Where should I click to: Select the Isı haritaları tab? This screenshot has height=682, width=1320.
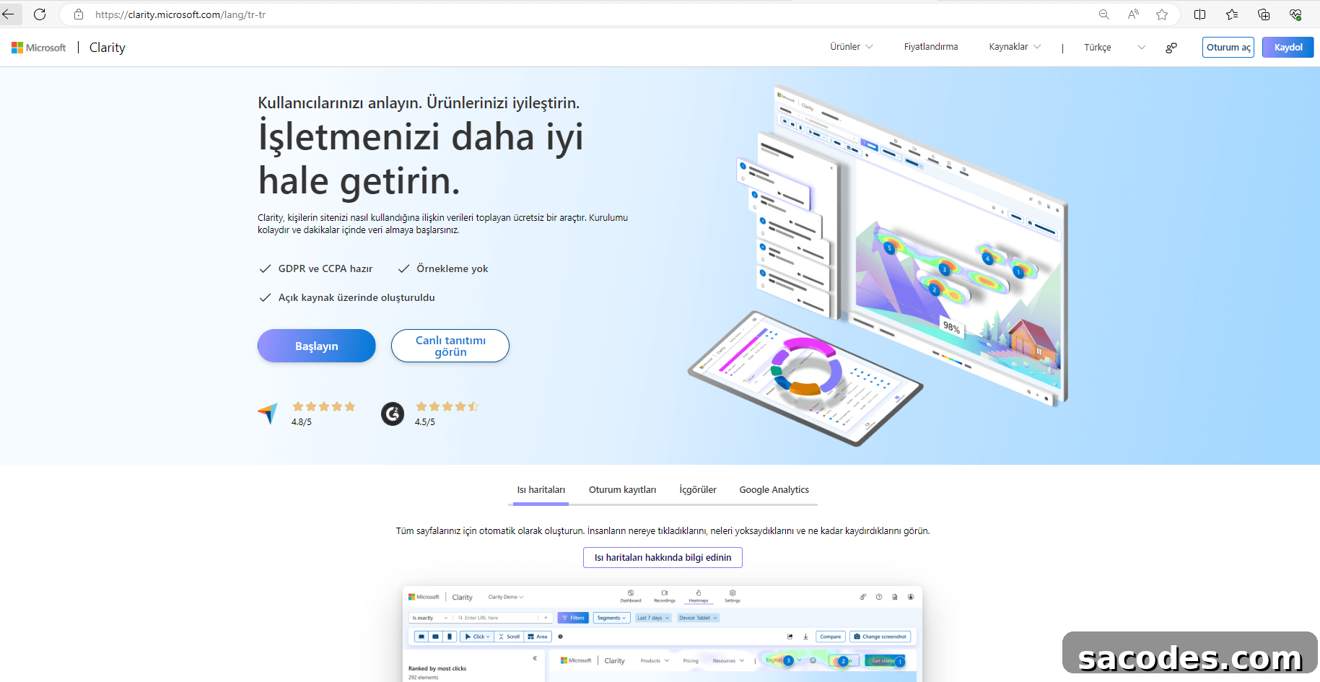pos(541,490)
